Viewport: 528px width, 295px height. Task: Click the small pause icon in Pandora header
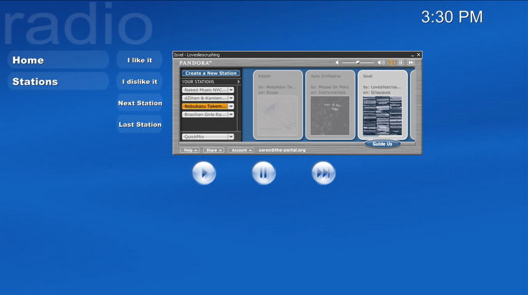(x=400, y=62)
